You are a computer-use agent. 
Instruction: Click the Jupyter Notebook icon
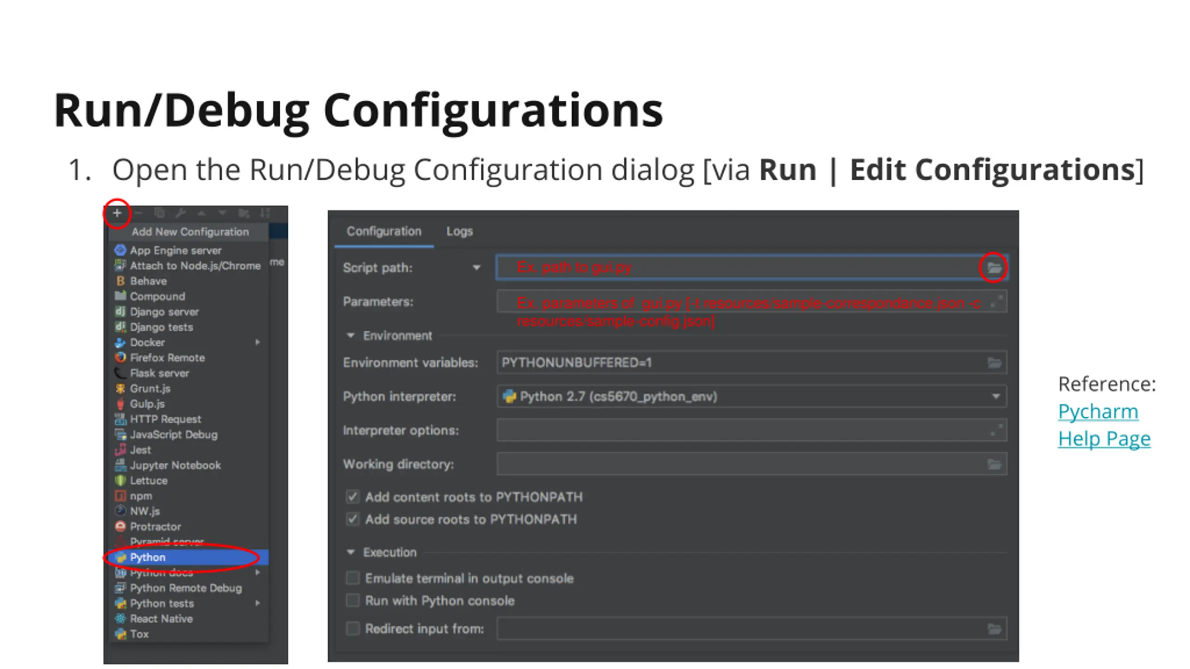point(120,465)
